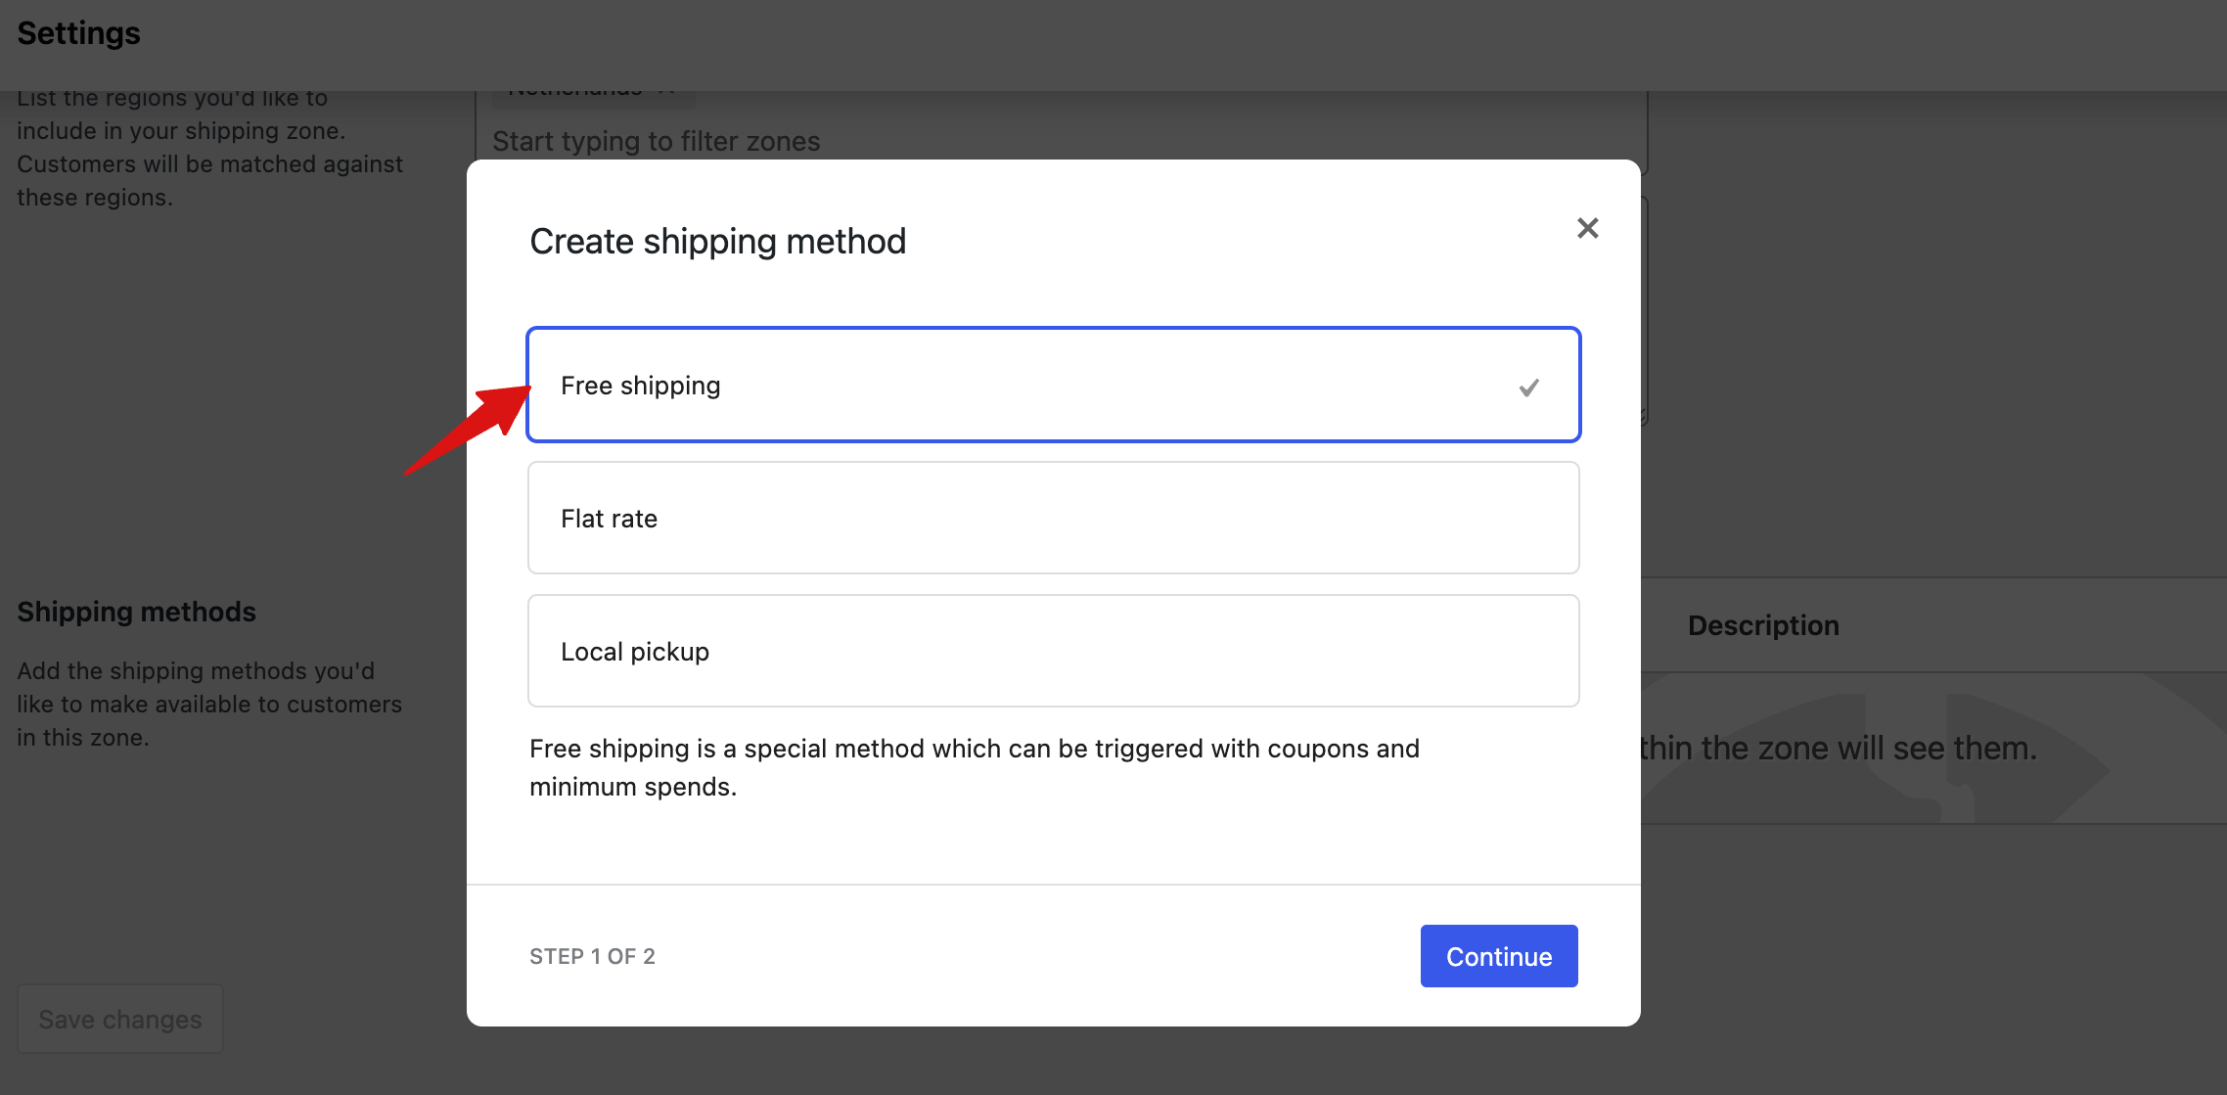2227x1095 pixels.
Task: Click the dialog title Create shipping method
Action: [717, 241]
